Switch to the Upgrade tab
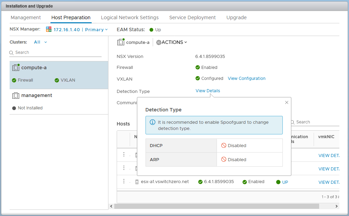This screenshot has width=349, height=216. click(236, 17)
